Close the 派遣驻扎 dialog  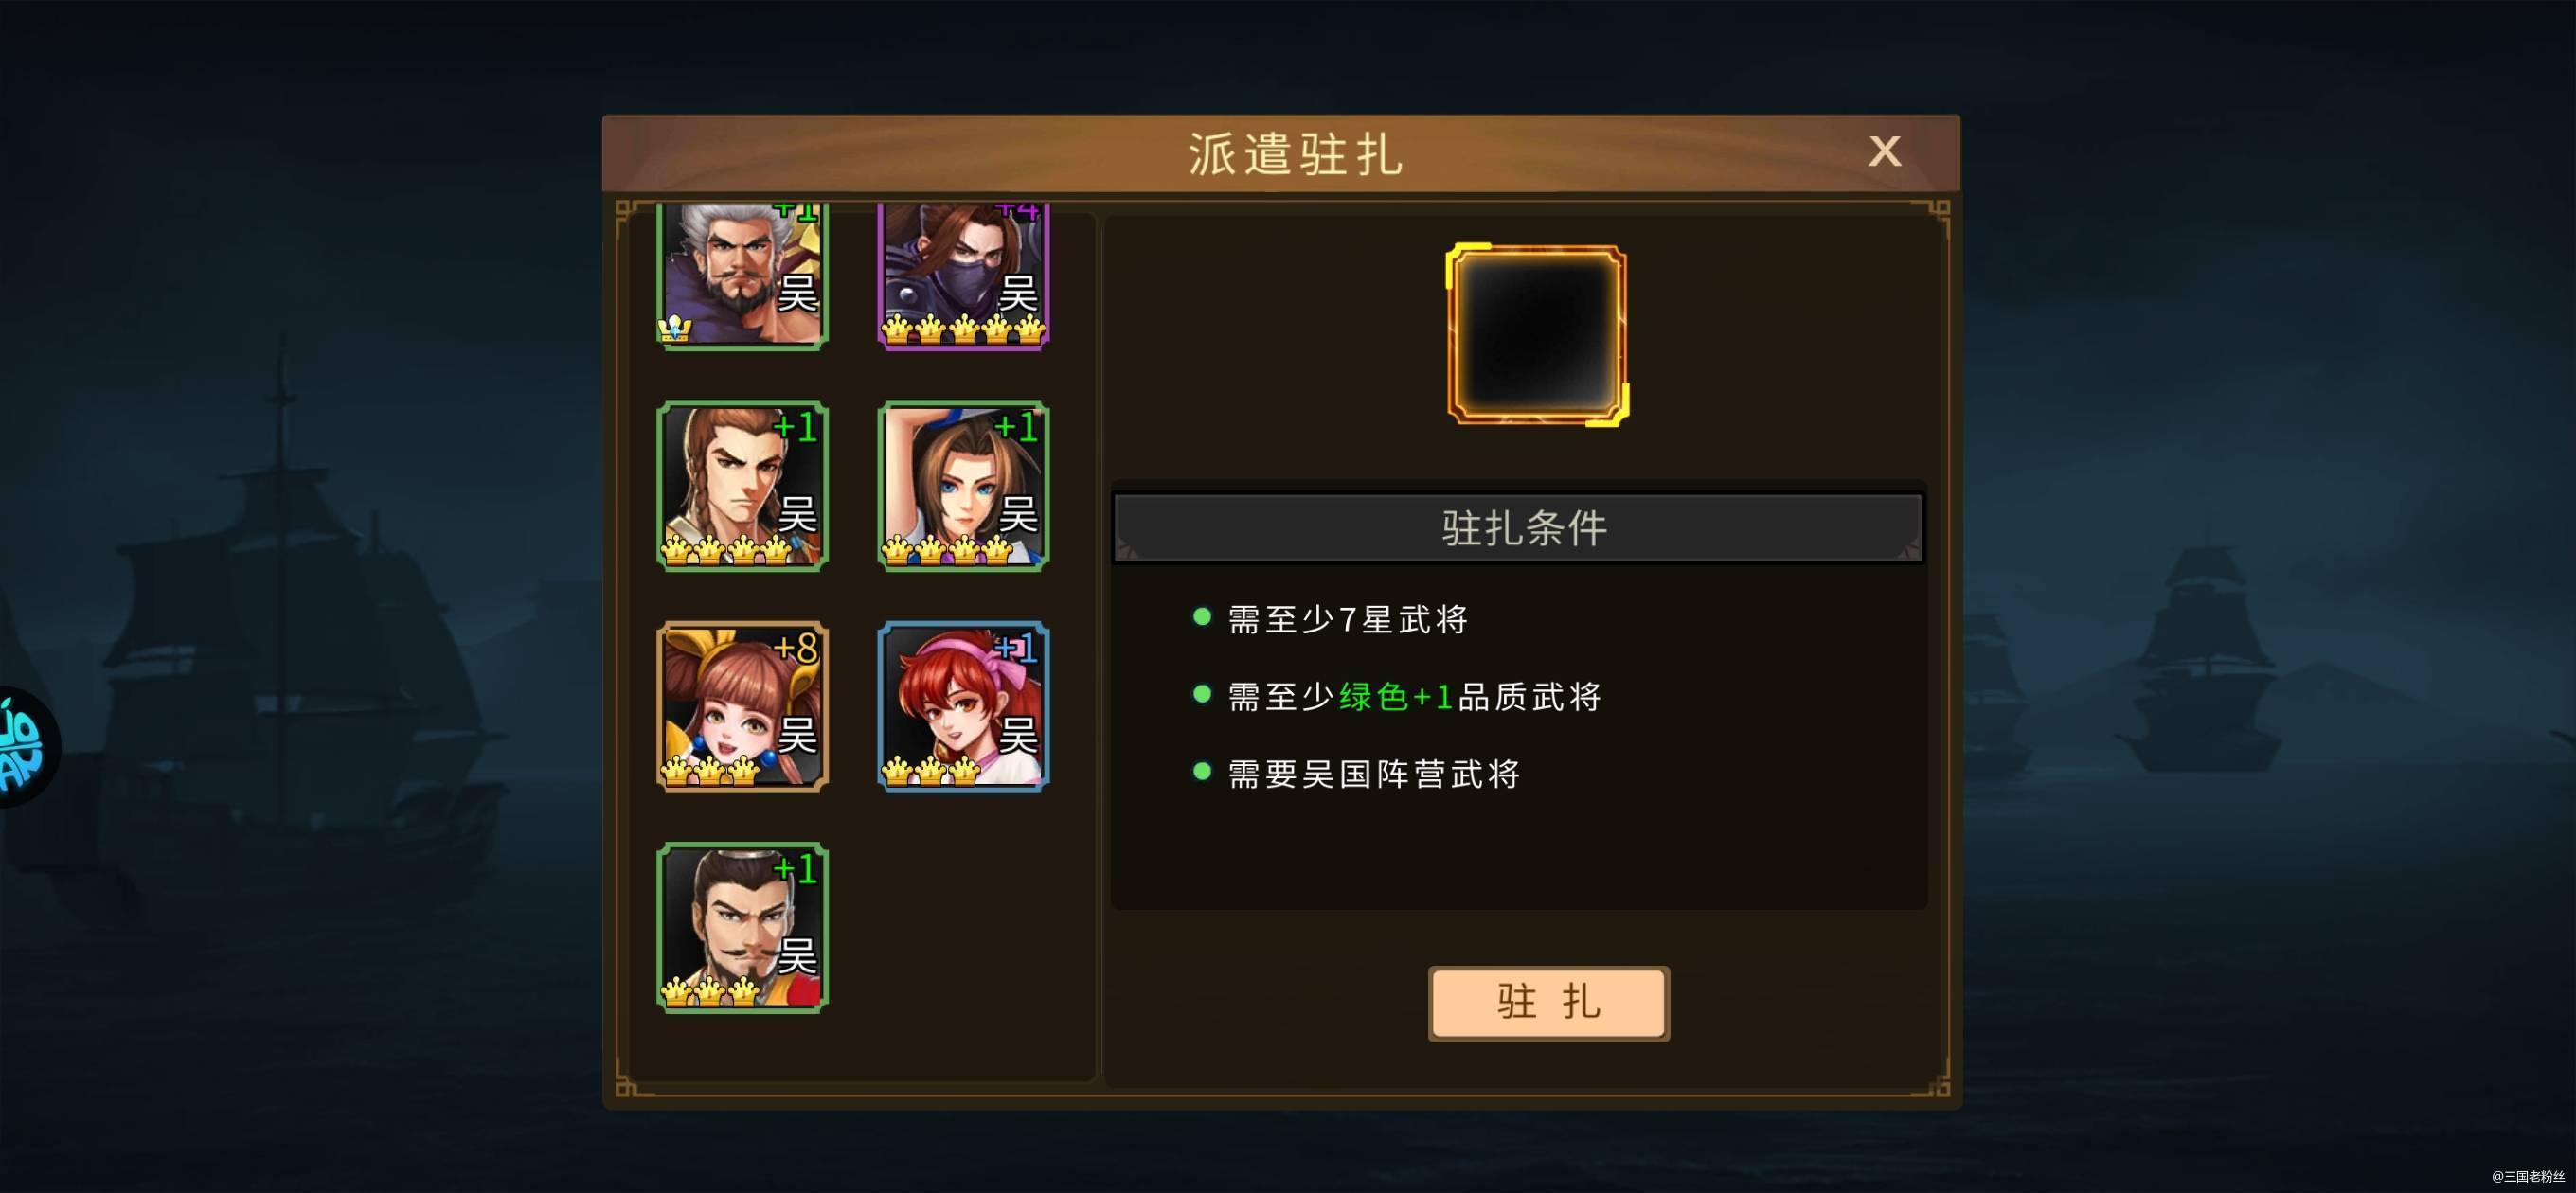(1884, 152)
